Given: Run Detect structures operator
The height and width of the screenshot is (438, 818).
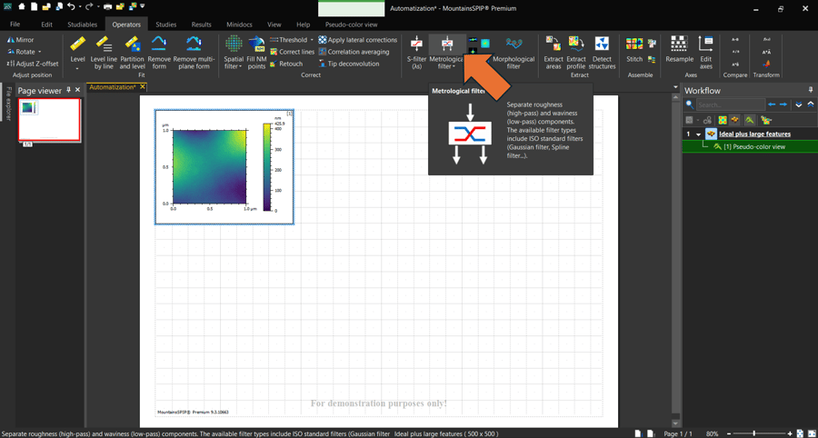Looking at the screenshot, I should pos(602,53).
